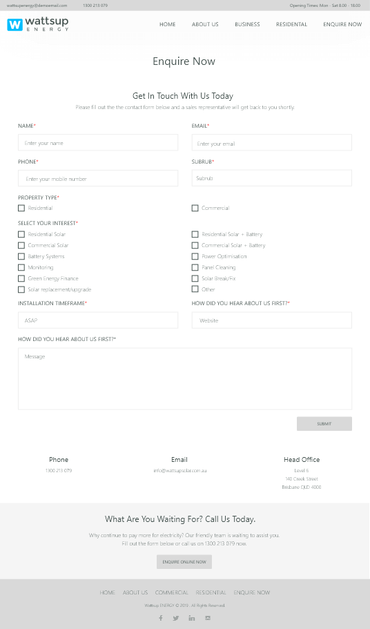Click the footer HOME link
This screenshot has width=370, height=629.
[108, 592]
